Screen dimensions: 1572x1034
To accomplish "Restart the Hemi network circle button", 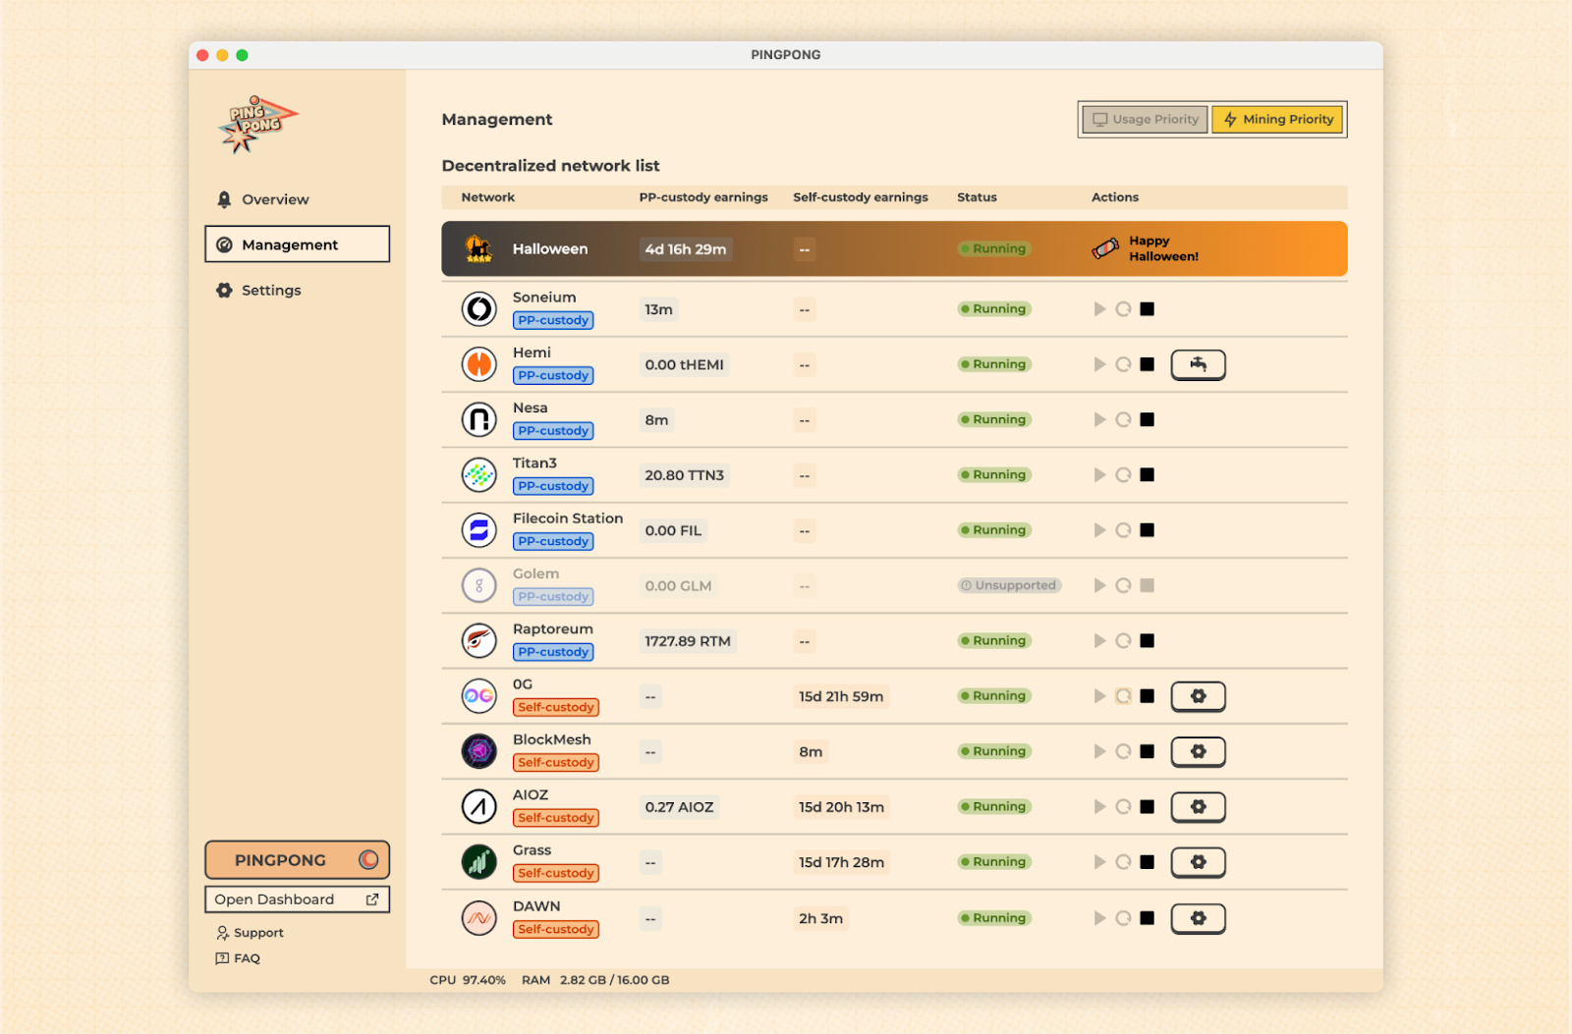I will [x=1123, y=364].
